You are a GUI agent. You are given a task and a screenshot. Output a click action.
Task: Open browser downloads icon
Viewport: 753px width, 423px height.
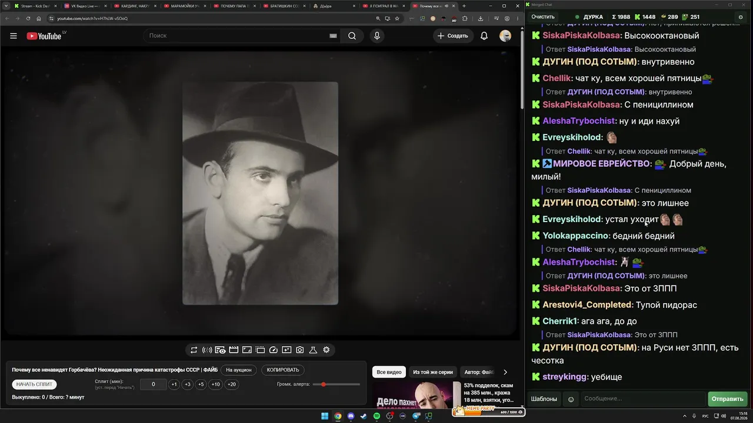[481, 18]
